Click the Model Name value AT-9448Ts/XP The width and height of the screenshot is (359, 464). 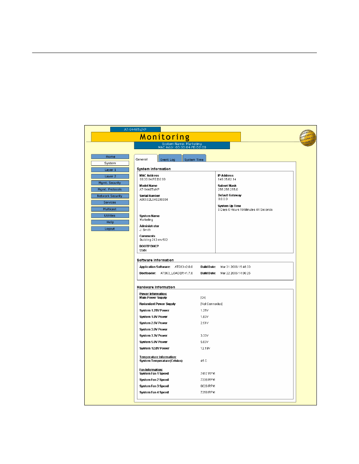[x=149, y=190]
